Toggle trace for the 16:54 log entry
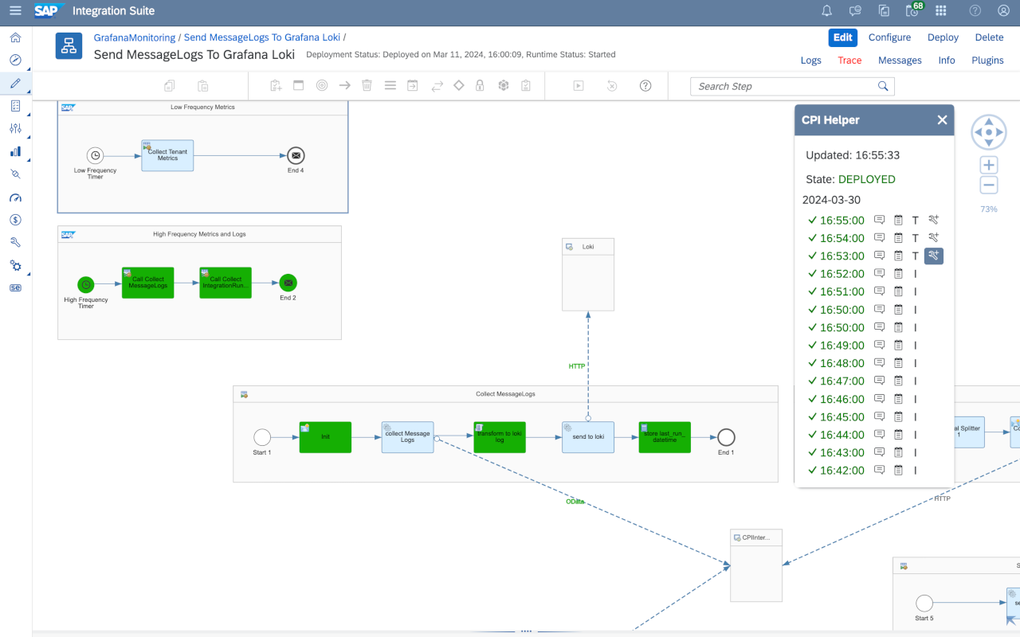The height and width of the screenshot is (637, 1020). [x=934, y=237]
